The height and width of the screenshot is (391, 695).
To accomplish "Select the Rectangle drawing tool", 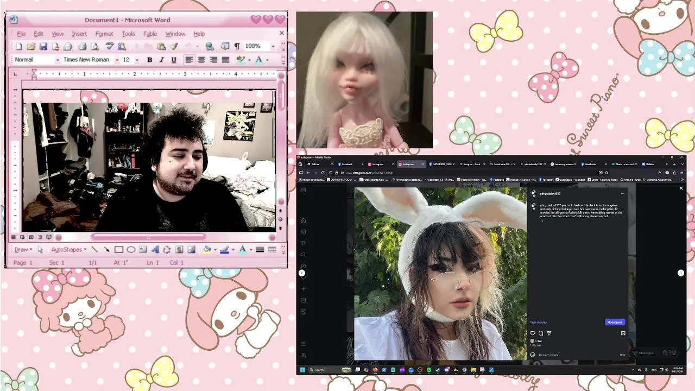I will [119, 250].
